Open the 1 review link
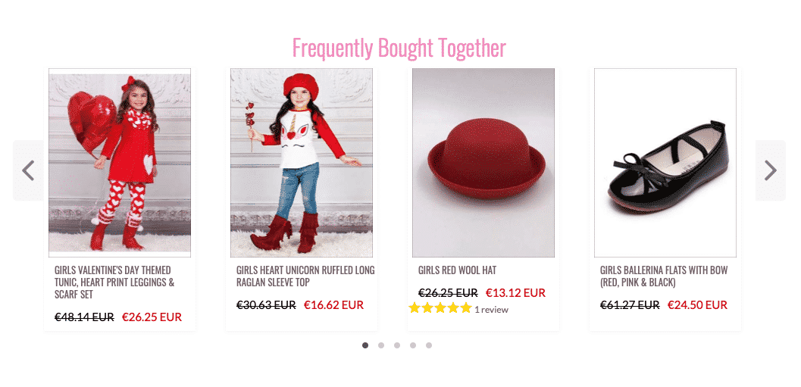The width and height of the screenshot is (801, 387). pos(491,310)
